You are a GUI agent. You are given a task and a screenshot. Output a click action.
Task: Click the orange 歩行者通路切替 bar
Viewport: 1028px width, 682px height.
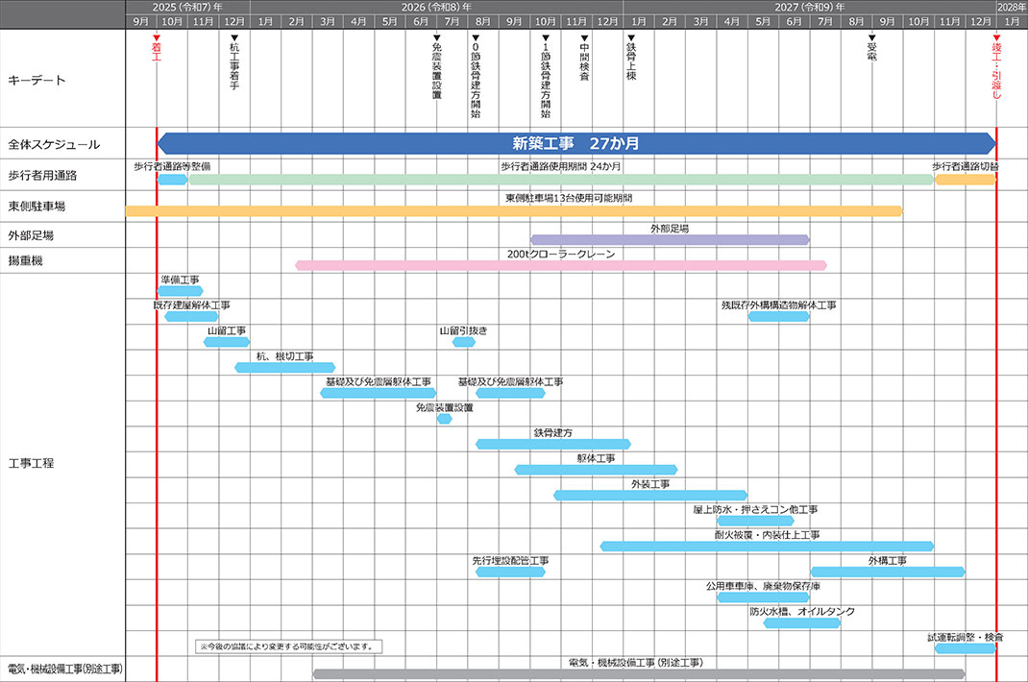click(965, 180)
